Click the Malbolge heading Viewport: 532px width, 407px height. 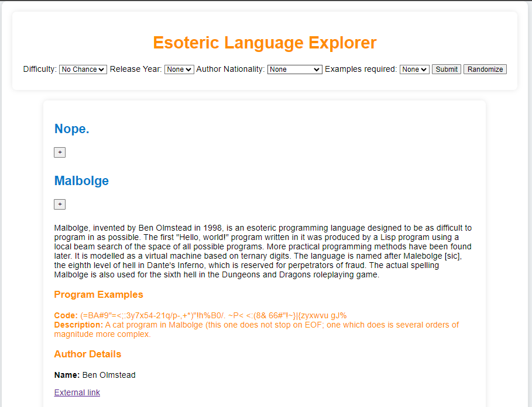pos(81,180)
